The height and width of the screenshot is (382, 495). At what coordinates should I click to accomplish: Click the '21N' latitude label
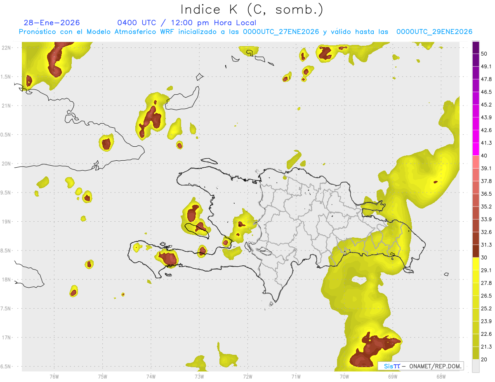(x=6, y=106)
